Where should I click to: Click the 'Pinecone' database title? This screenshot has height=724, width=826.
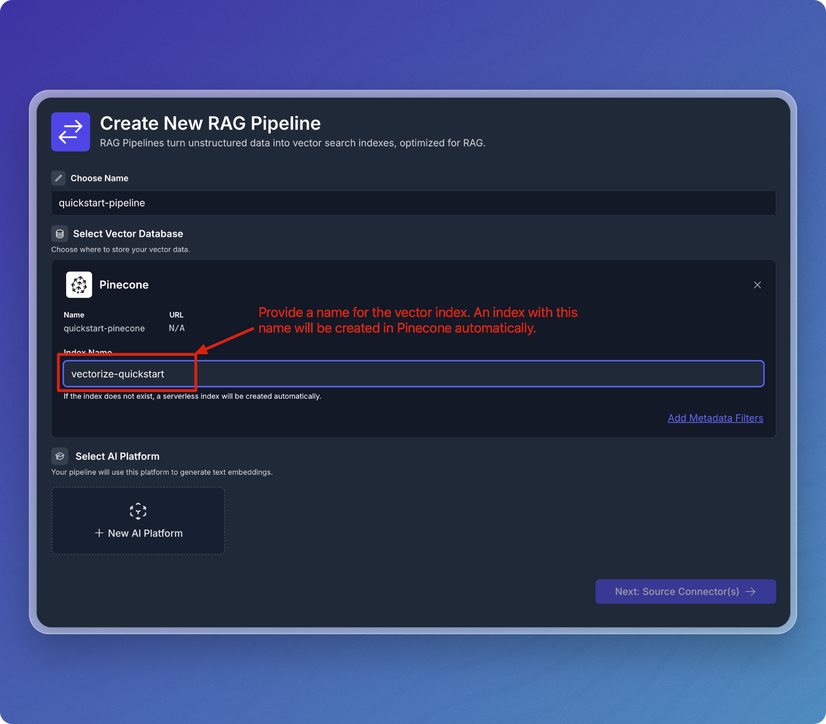124,285
